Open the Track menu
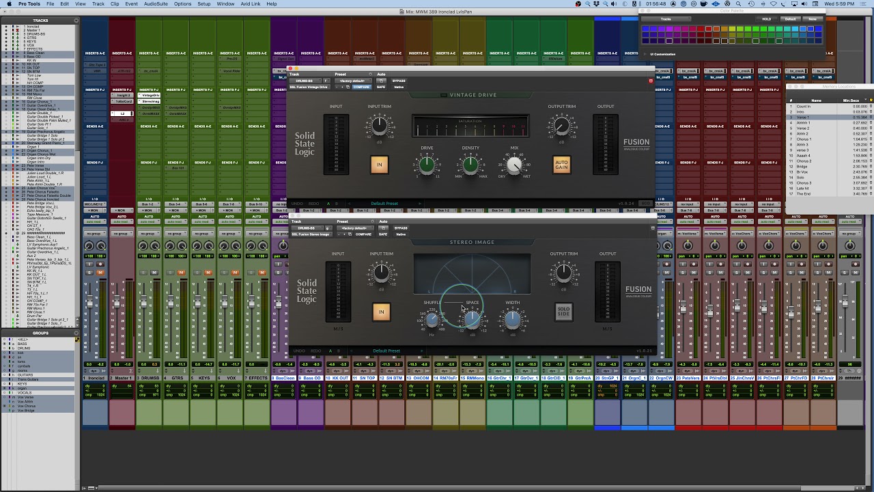The width and height of the screenshot is (874, 492). pyautogui.click(x=98, y=4)
